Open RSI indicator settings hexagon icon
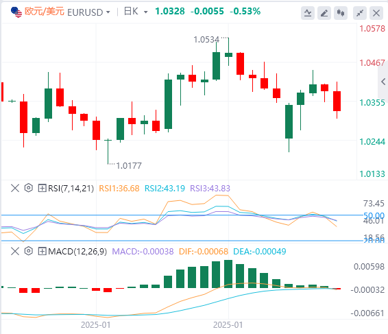 29,188
